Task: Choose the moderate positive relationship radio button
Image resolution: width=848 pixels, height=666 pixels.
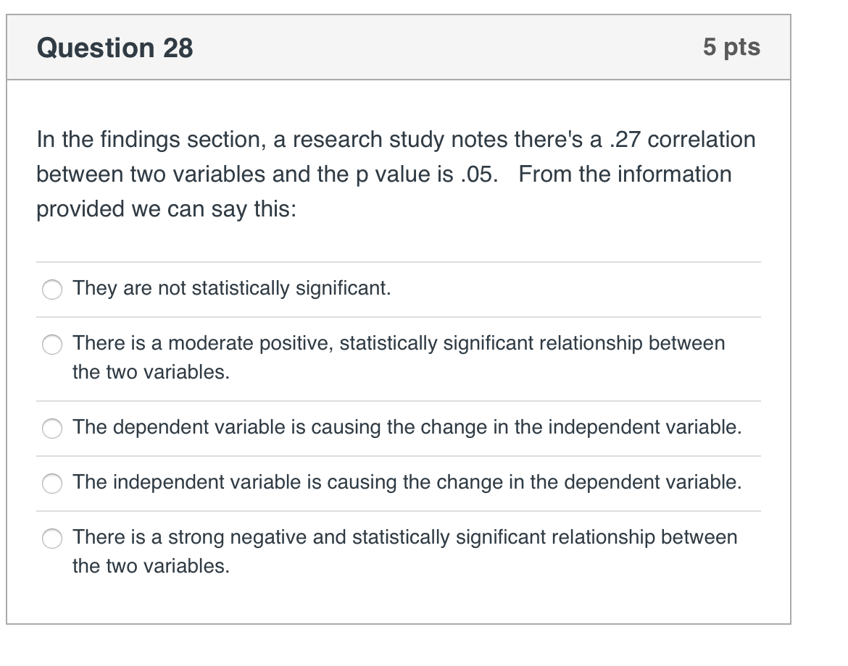Action: [x=53, y=345]
